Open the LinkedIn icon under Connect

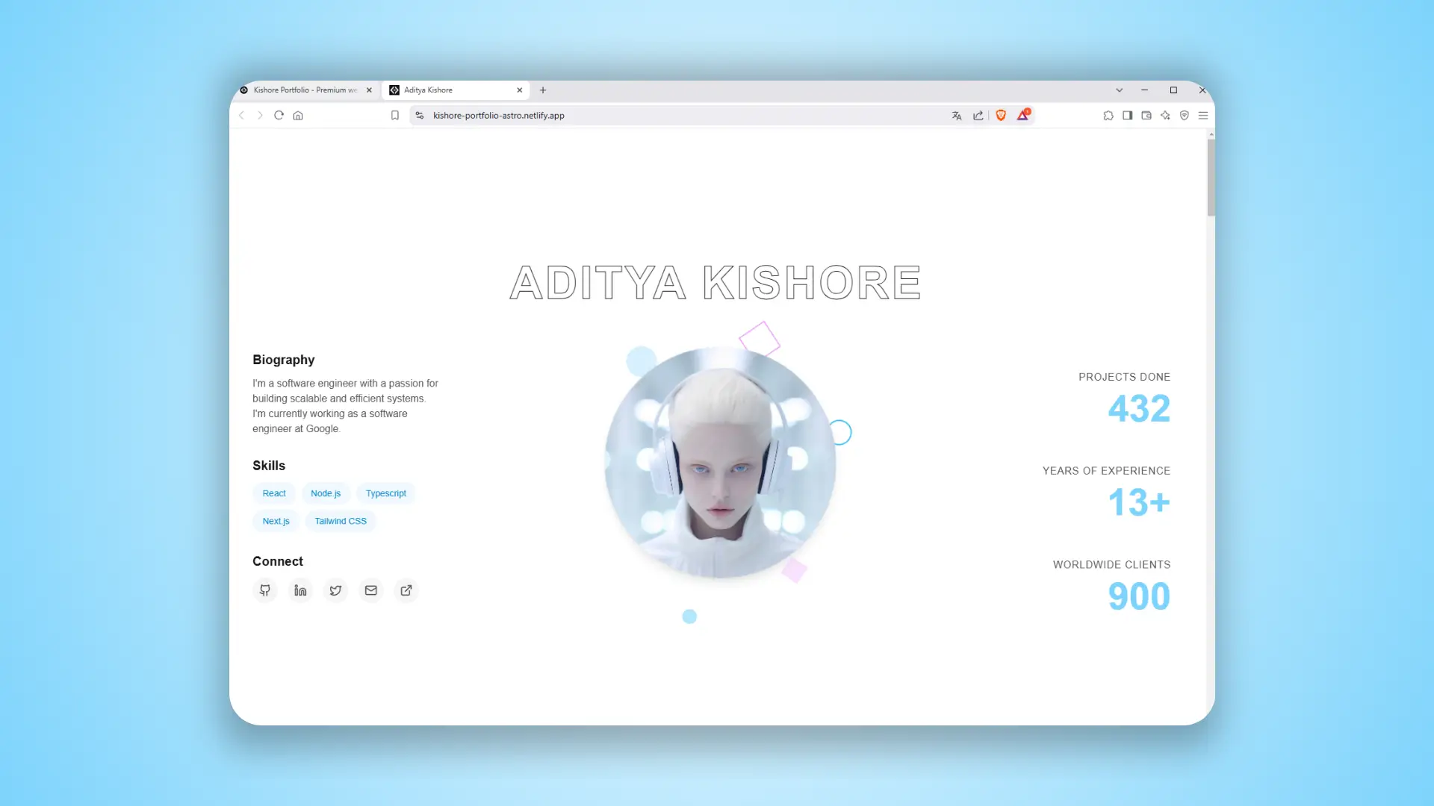(x=300, y=590)
